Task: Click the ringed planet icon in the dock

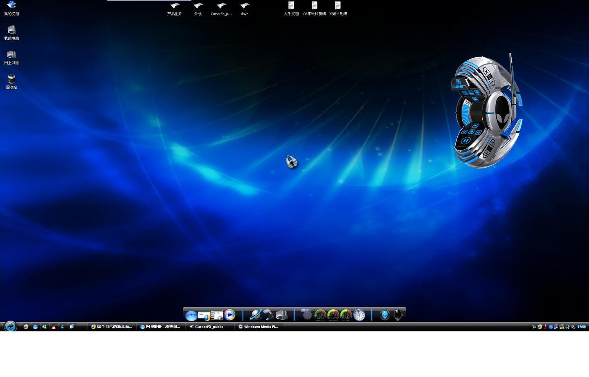Action: tap(255, 314)
